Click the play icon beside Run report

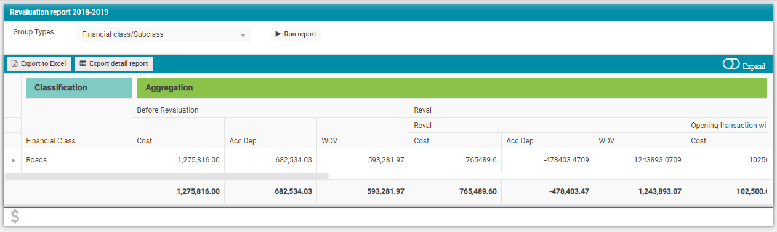pos(278,34)
